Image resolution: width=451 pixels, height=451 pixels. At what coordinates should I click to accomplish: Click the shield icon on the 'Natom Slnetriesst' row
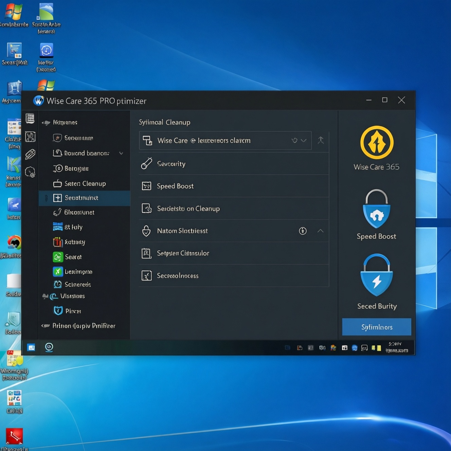click(146, 231)
